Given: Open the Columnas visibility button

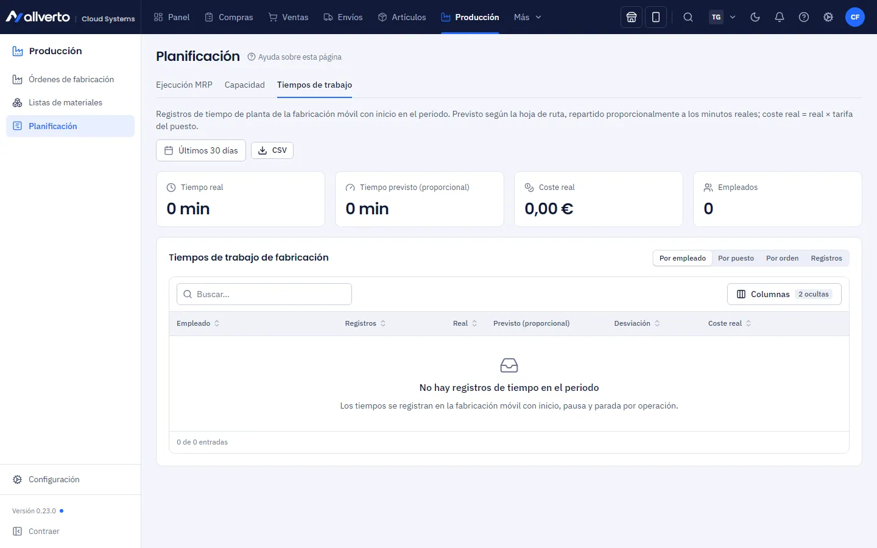Looking at the screenshot, I should coord(784,294).
